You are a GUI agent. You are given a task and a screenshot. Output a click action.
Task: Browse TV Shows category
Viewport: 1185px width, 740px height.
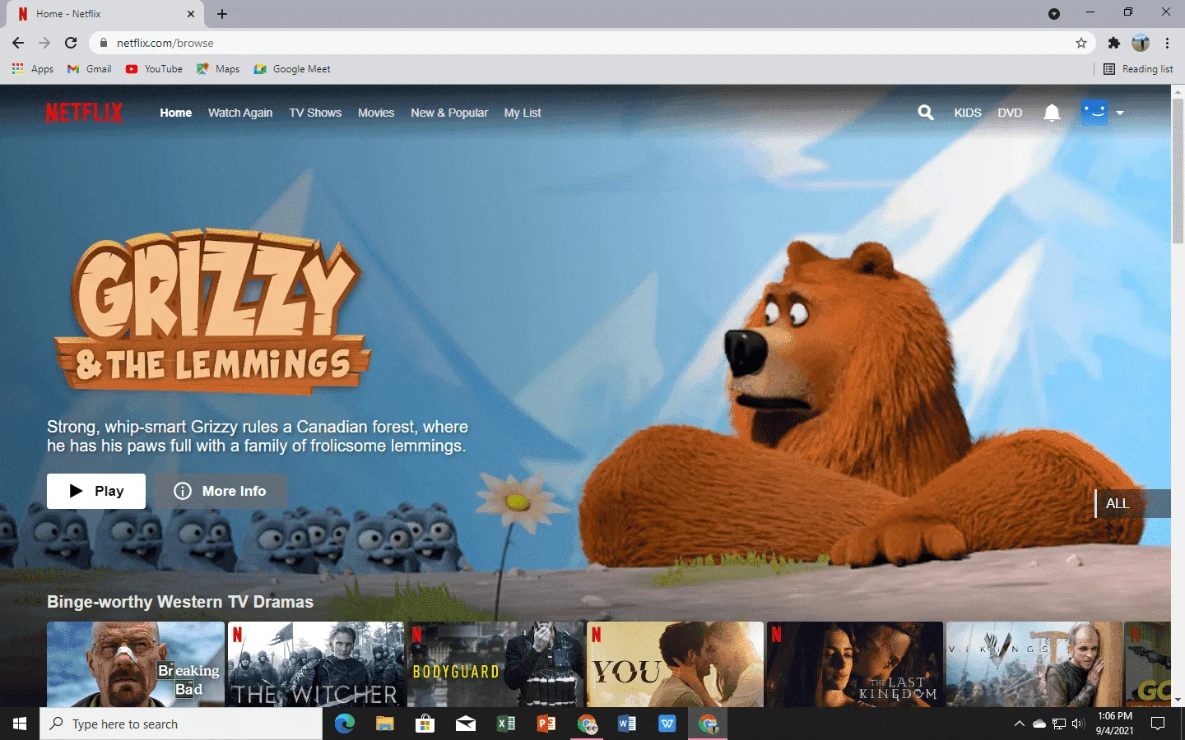[x=315, y=113]
